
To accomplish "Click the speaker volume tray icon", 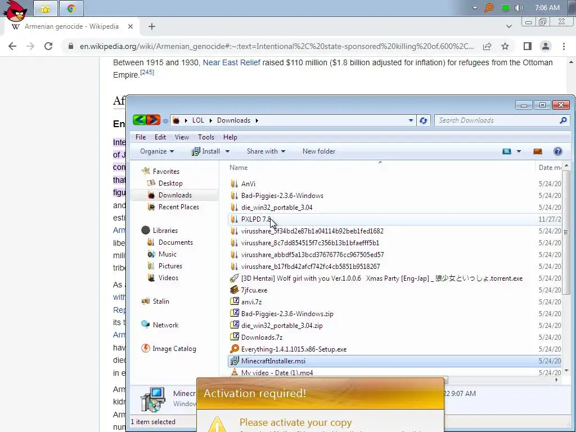I will coord(519,8).
